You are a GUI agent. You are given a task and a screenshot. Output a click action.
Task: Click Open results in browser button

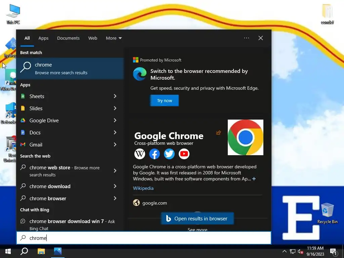(x=198, y=218)
